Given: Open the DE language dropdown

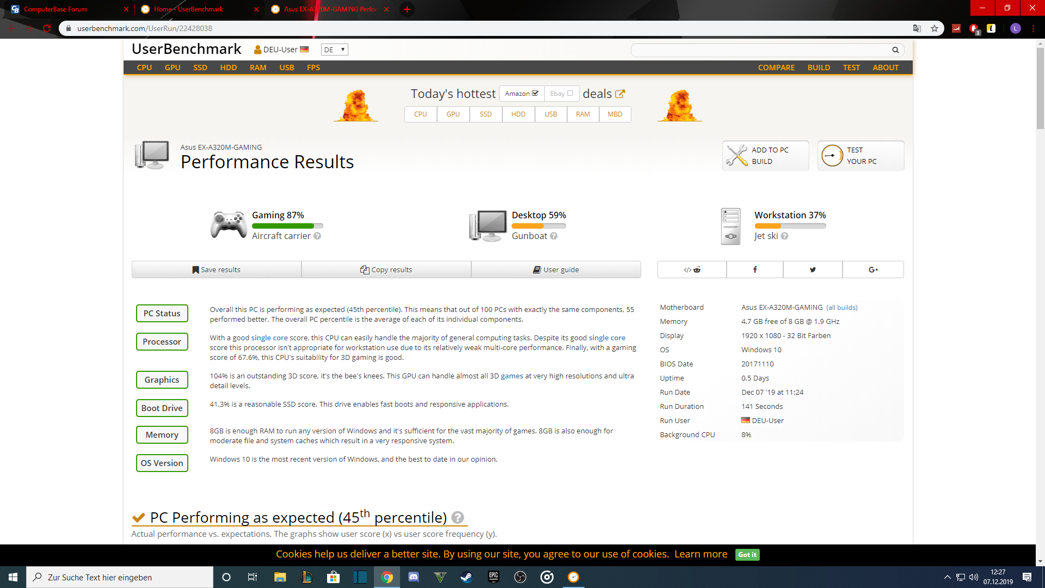Looking at the screenshot, I should (334, 50).
